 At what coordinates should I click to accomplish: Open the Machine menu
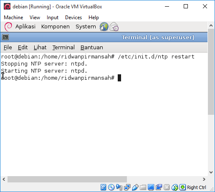point(13,18)
